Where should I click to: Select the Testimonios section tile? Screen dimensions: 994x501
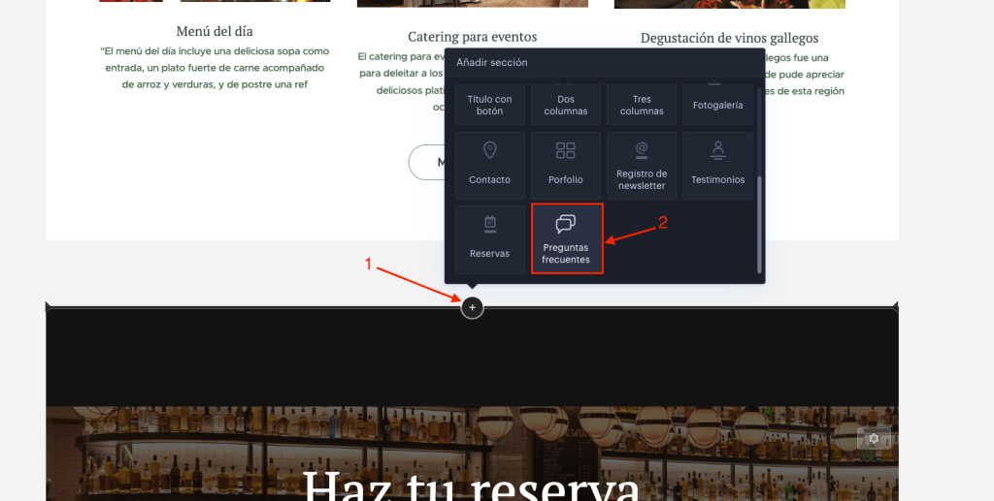(717, 165)
